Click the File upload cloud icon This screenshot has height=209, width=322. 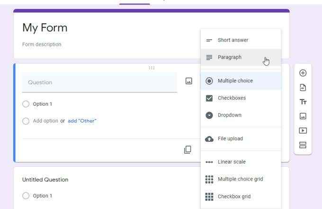pyautogui.click(x=209, y=139)
